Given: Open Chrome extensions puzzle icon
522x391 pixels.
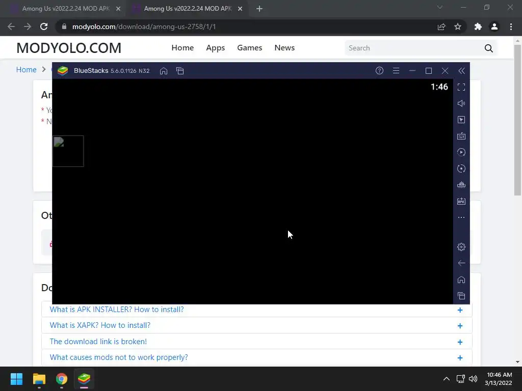Looking at the screenshot, I should click(x=478, y=26).
